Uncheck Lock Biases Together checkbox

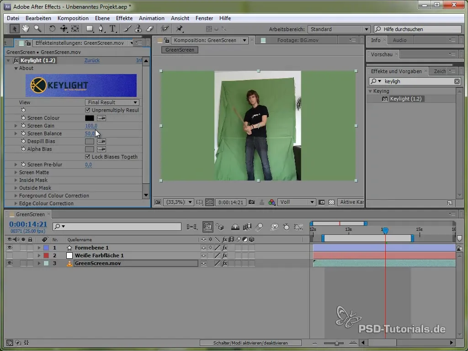click(87, 157)
